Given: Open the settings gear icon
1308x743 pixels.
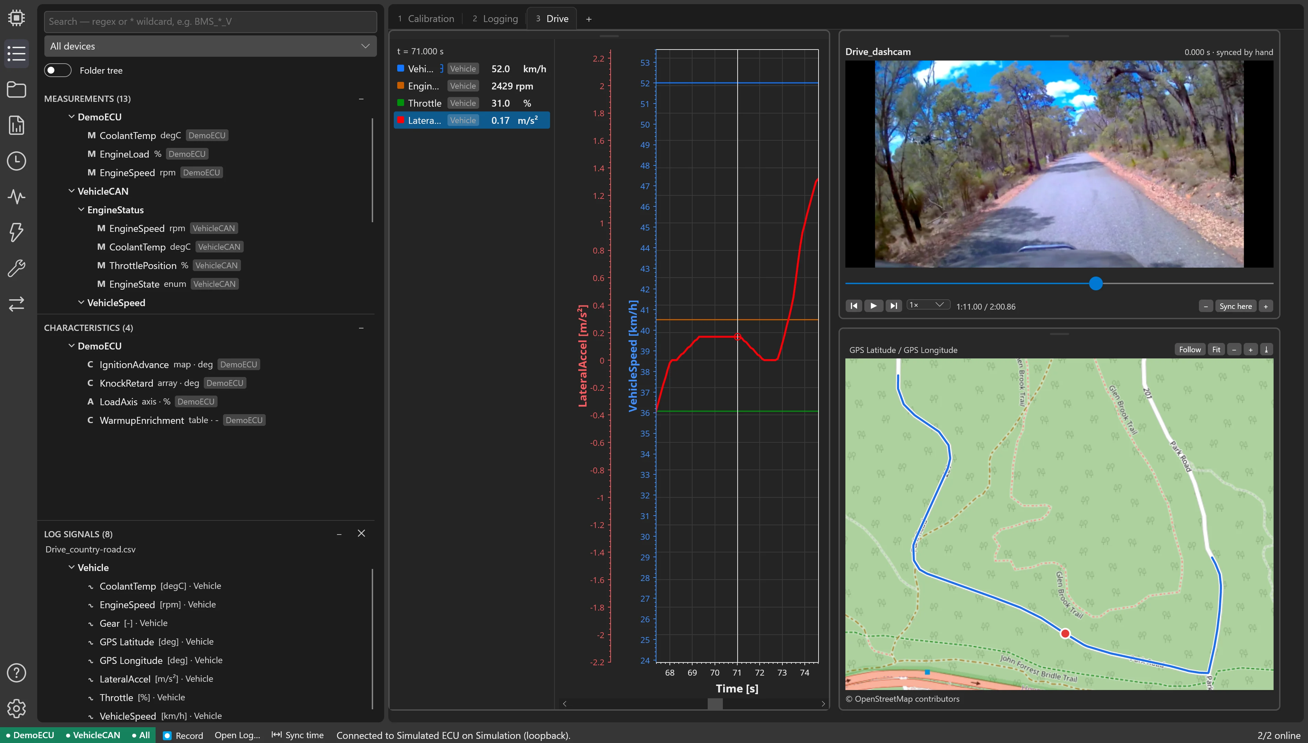Looking at the screenshot, I should click(16, 708).
